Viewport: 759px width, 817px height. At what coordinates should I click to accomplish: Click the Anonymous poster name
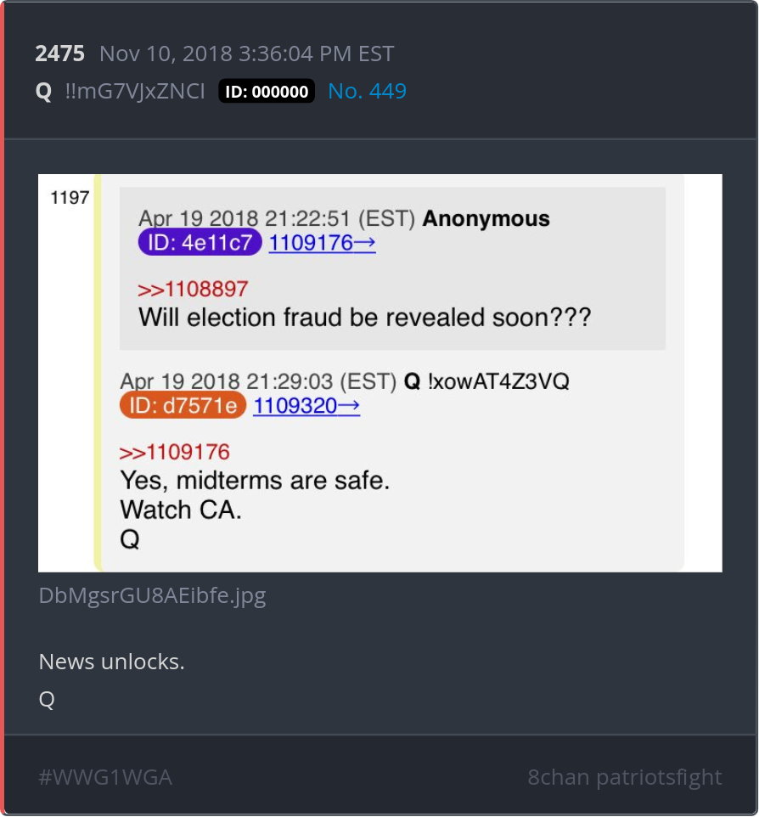pos(486,218)
